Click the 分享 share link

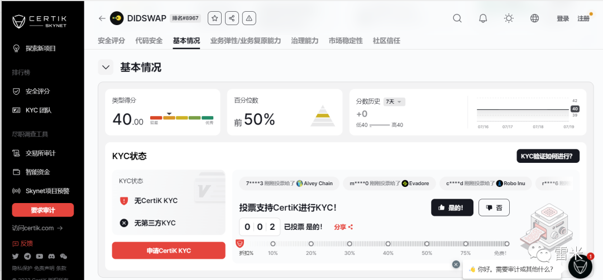[343, 227]
